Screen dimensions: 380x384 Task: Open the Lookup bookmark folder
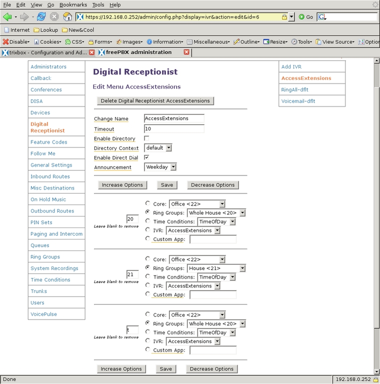tap(45, 30)
